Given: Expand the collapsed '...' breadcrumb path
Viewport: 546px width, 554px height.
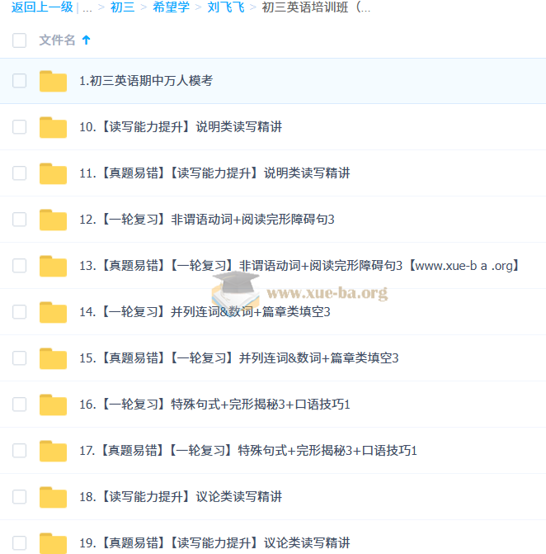Looking at the screenshot, I should click(87, 7).
